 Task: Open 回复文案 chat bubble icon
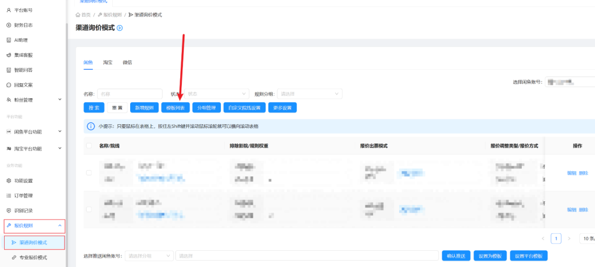(9, 85)
